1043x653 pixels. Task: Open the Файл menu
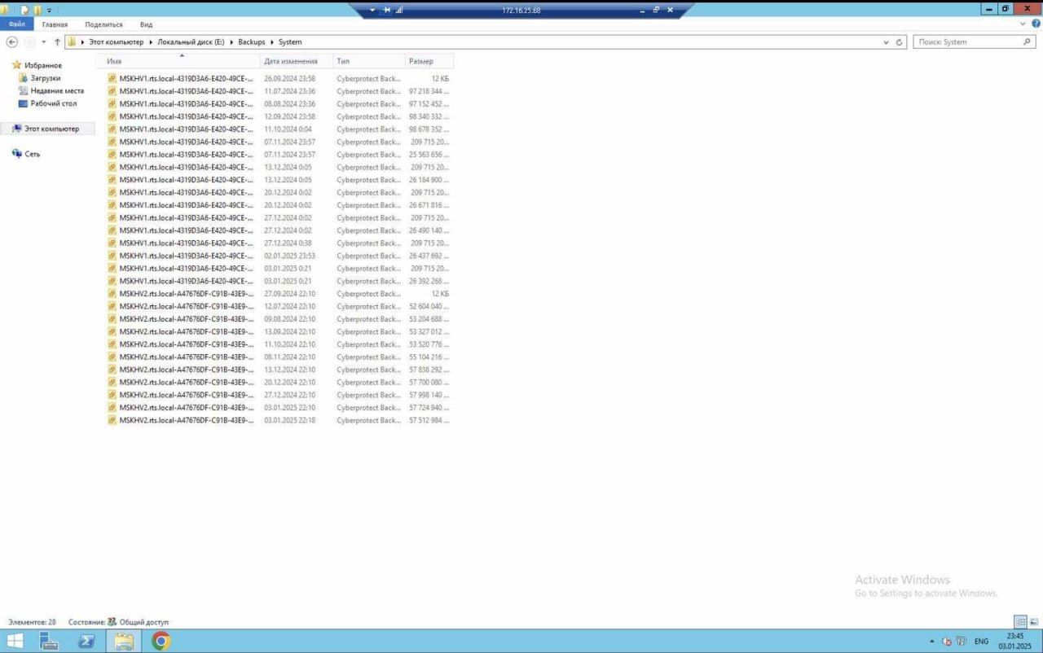pos(17,24)
